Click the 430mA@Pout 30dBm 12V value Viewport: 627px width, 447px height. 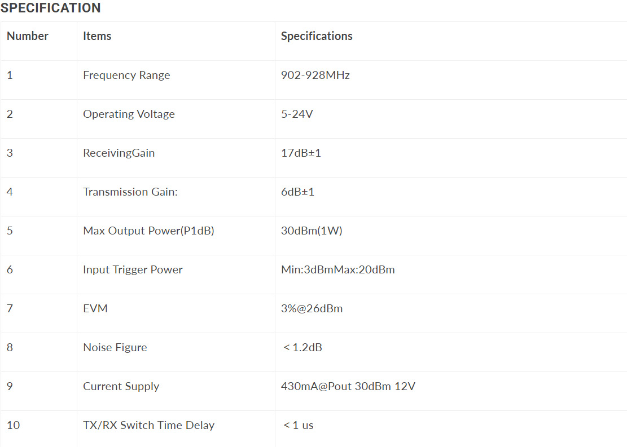348,386
